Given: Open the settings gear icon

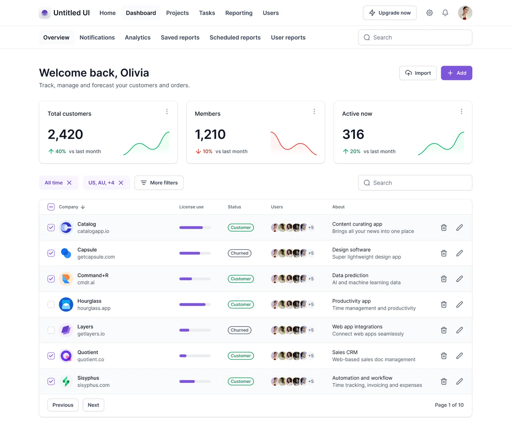Looking at the screenshot, I should 430,13.
